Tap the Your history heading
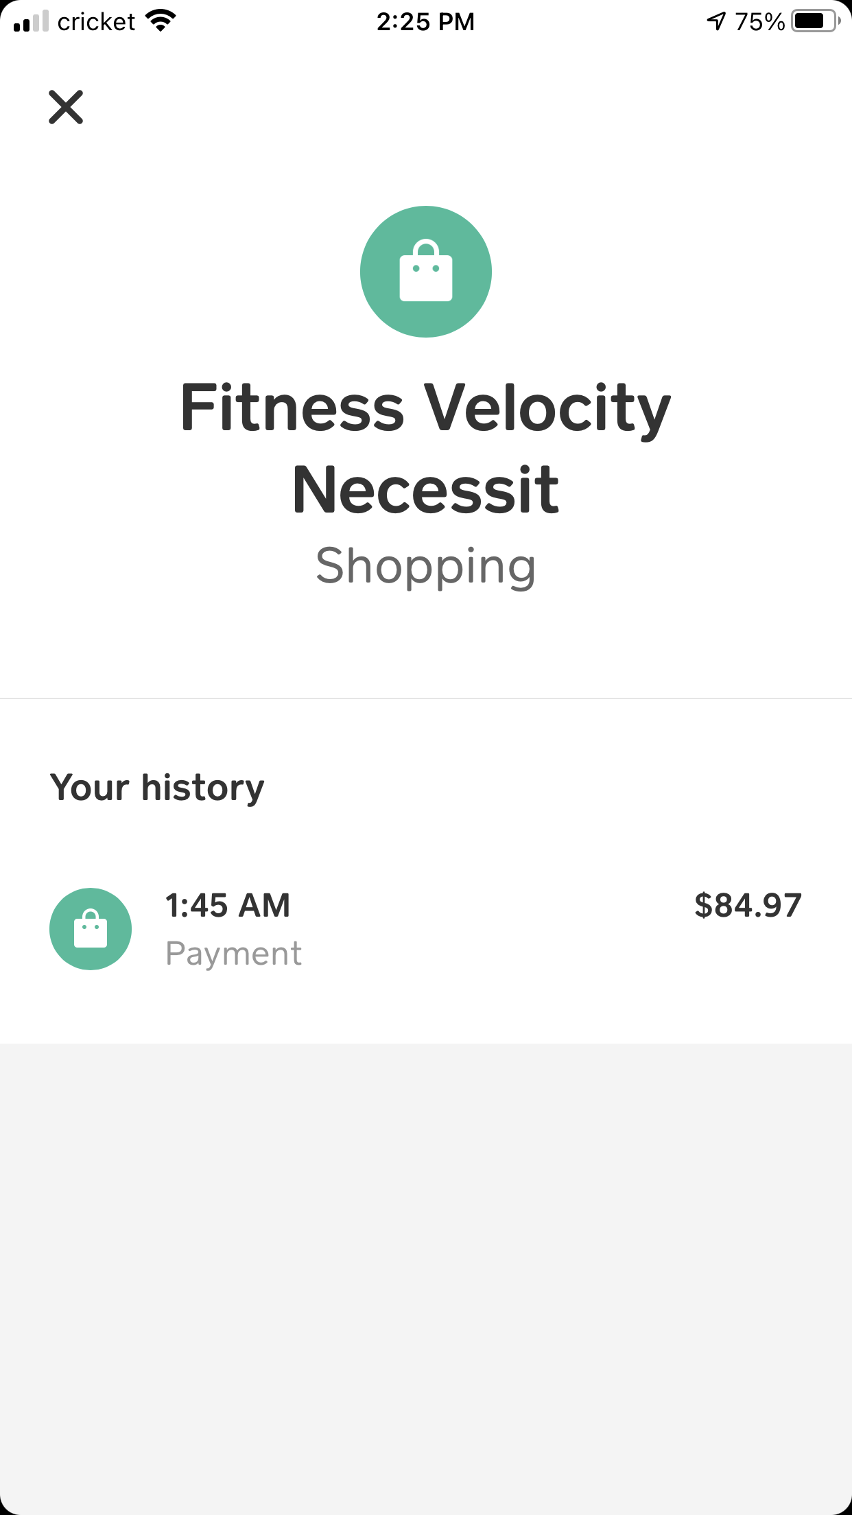 tap(157, 788)
